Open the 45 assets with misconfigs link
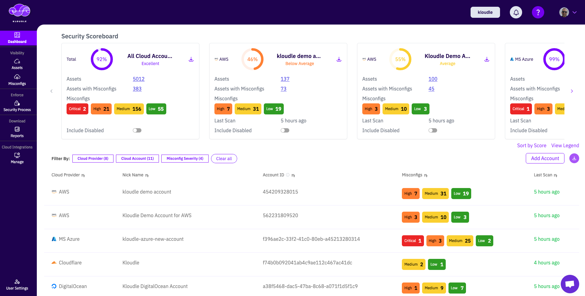 tap(431, 89)
